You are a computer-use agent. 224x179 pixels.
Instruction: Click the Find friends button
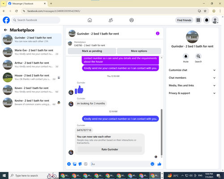[x=184, y=20]
